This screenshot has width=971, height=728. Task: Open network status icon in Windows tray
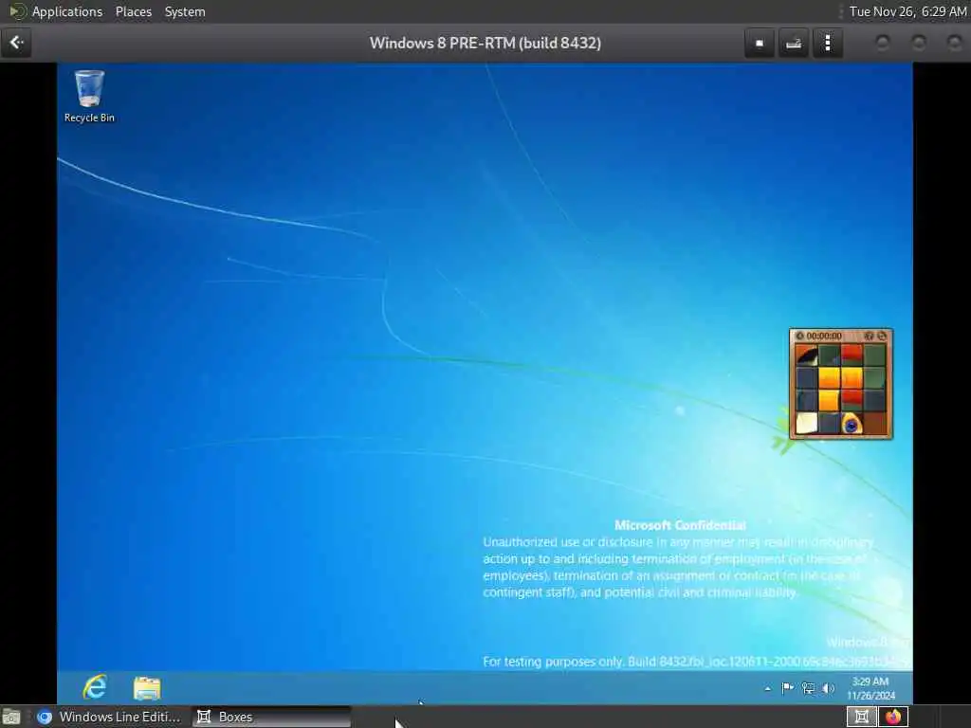(808, 688)
